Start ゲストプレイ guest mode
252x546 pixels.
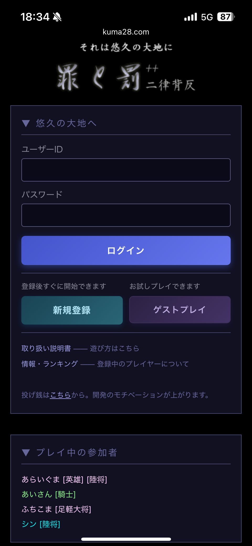180,310
